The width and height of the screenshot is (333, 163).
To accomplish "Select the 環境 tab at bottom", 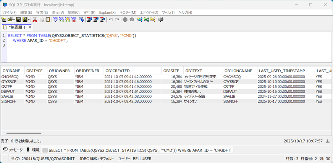I will pyautogui.click(x=33, y=150).
